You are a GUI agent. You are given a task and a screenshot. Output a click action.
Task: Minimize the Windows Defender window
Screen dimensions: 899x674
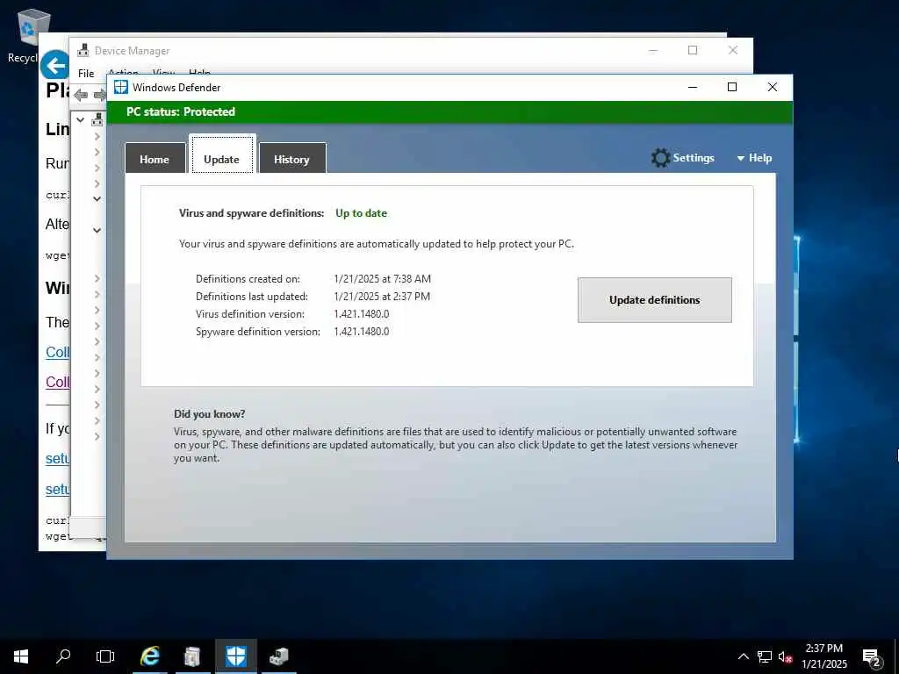point(693,87)
